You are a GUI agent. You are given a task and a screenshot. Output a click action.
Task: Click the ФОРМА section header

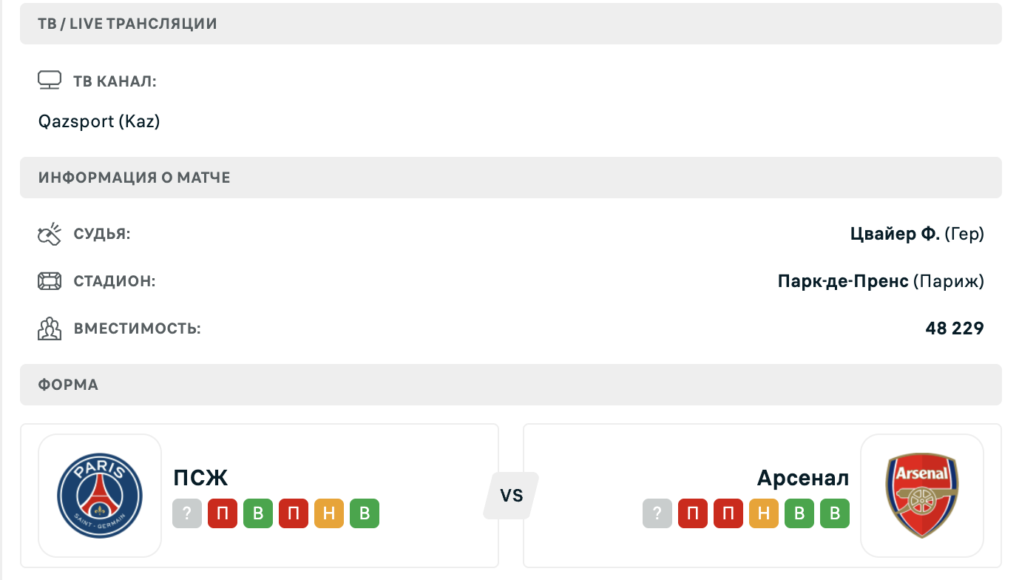tap(511, 385)
